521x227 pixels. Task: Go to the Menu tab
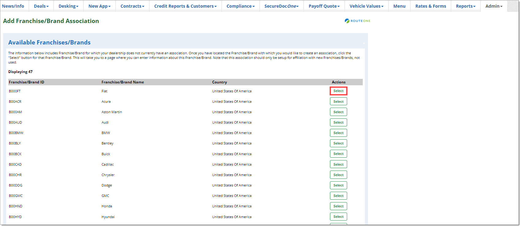pyautogui.click(x=399, y=6)
